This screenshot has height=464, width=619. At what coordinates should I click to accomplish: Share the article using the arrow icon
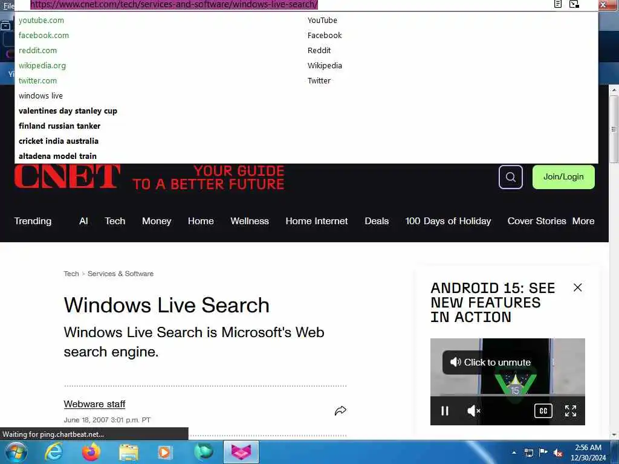tap(340, 411)
